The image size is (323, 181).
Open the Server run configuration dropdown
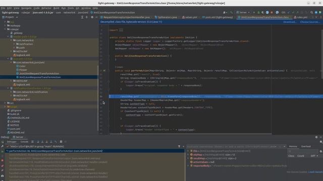pyautogui.click(x=243, y=13)
